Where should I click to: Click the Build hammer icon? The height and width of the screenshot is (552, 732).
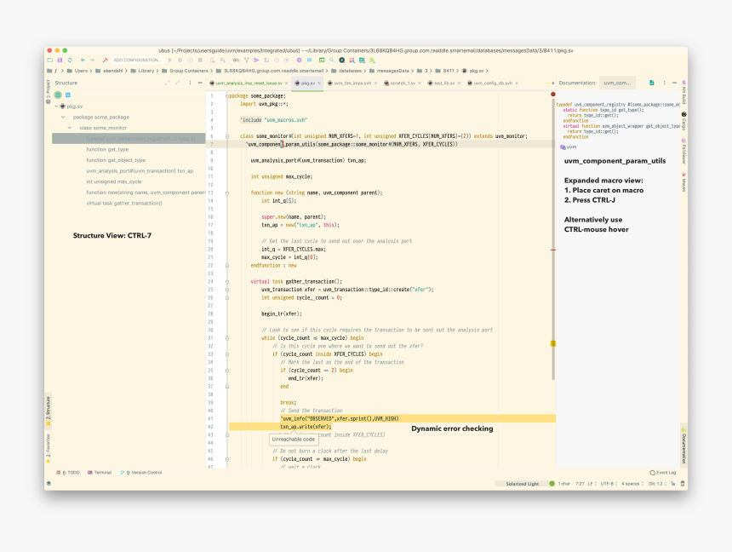click(x=105, y=60)
